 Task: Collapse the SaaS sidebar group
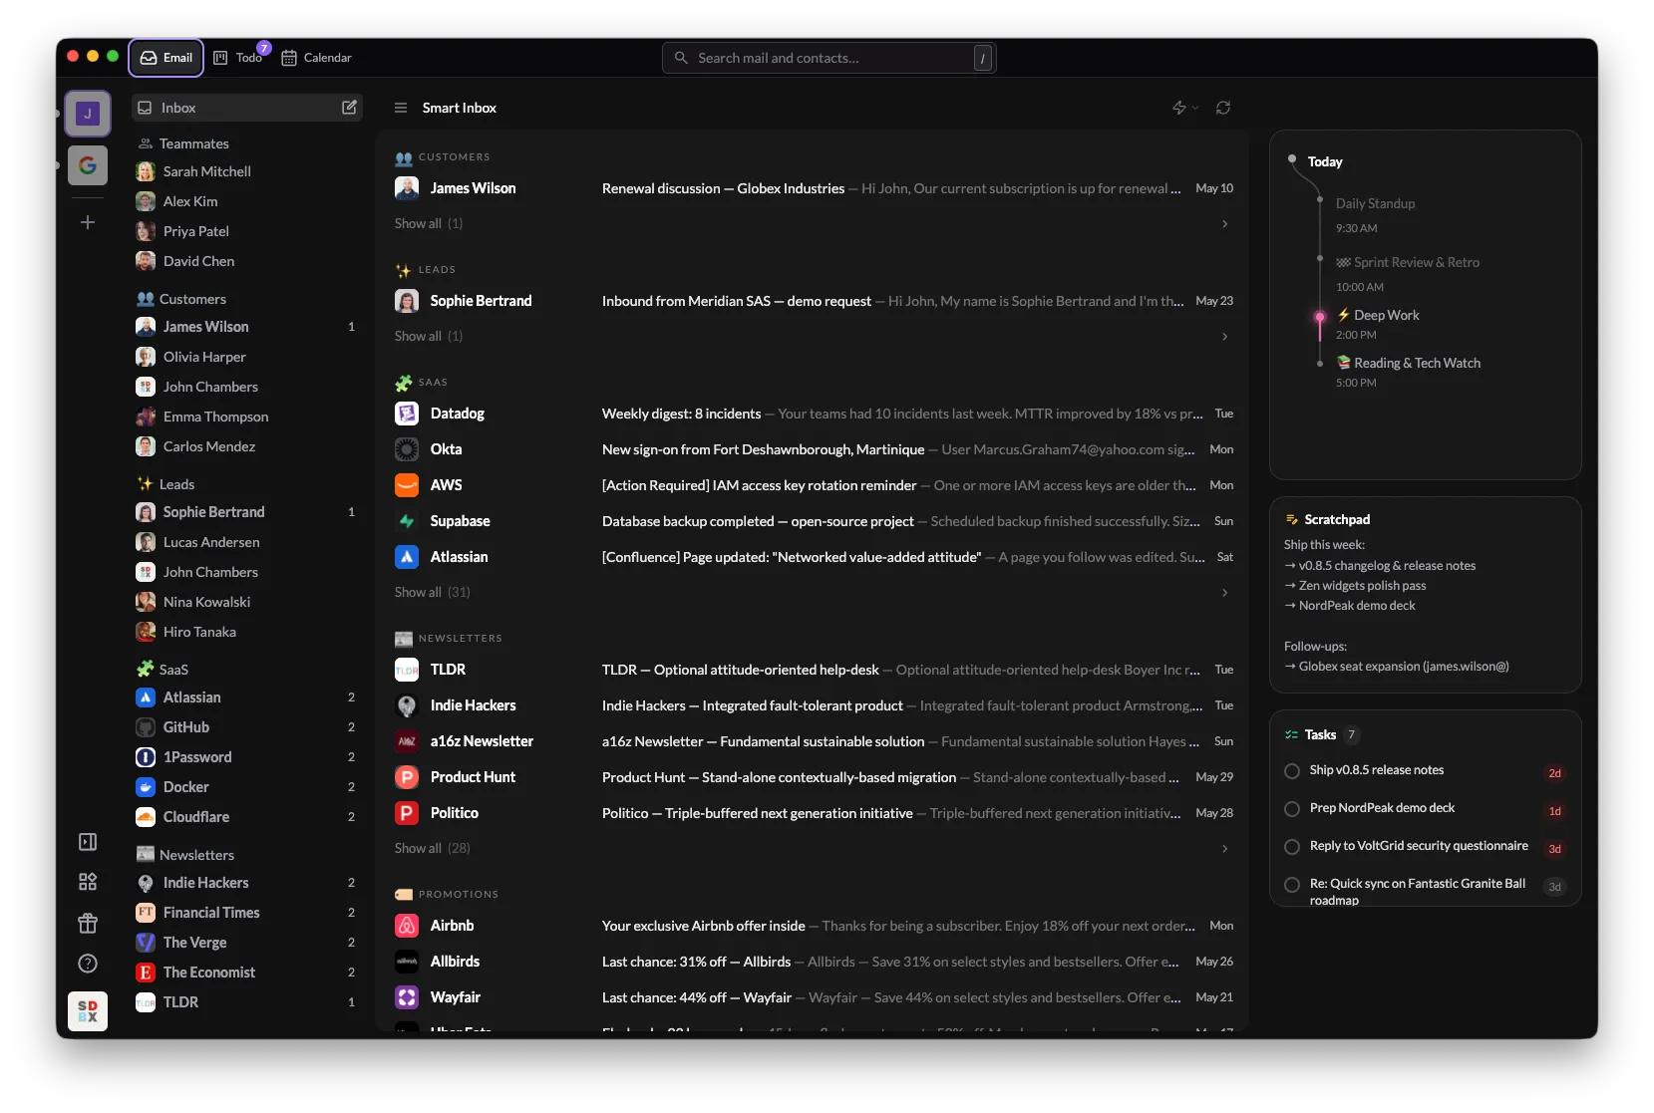coord(163,670)
